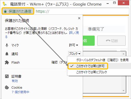This screenshot has height=99, width=131.
Task: Close the site information popup
Action: [x=79, y=18]
